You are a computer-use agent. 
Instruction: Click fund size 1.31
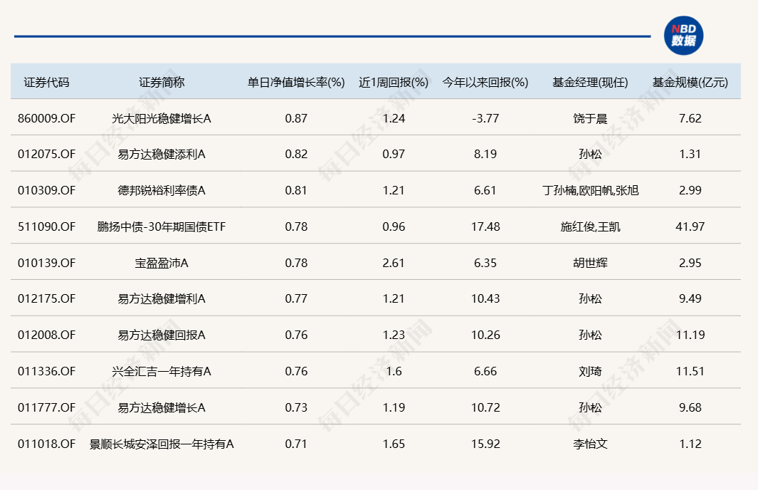[690, 155]
